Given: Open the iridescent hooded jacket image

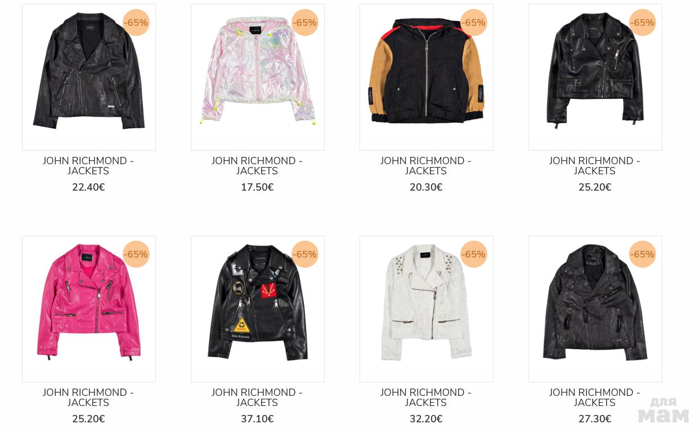Looking at the screenshot, I should [258, 77].
